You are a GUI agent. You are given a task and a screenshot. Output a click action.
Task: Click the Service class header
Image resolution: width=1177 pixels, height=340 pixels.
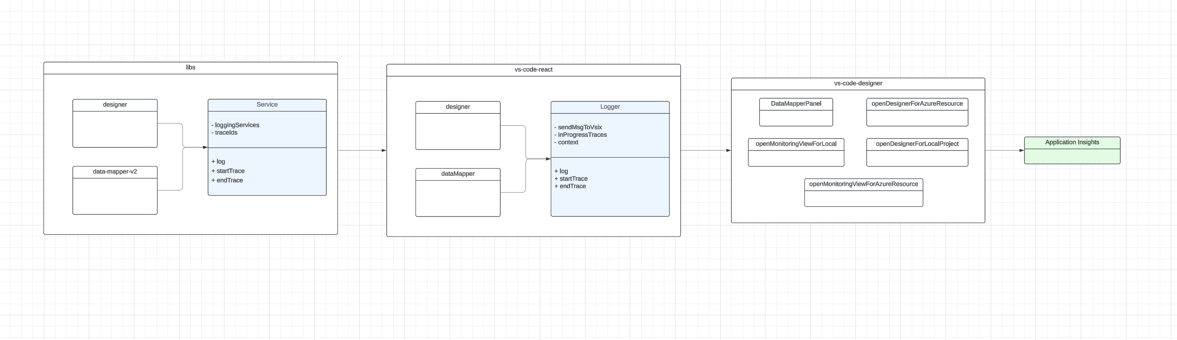[x=267, y=105]
